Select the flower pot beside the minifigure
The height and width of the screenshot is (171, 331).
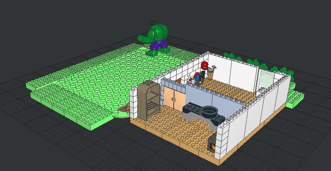[x=210, y=74]
